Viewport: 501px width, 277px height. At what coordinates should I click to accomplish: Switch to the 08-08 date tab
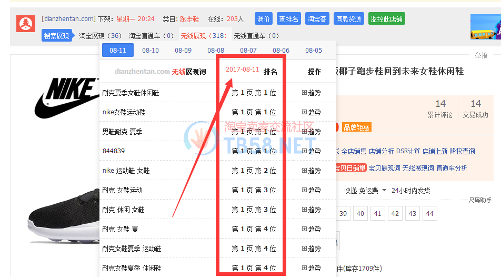(x=216, y=50)
